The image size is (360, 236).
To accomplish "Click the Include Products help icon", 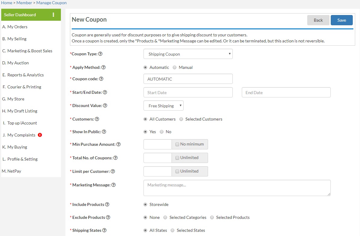I will [107, 204].
